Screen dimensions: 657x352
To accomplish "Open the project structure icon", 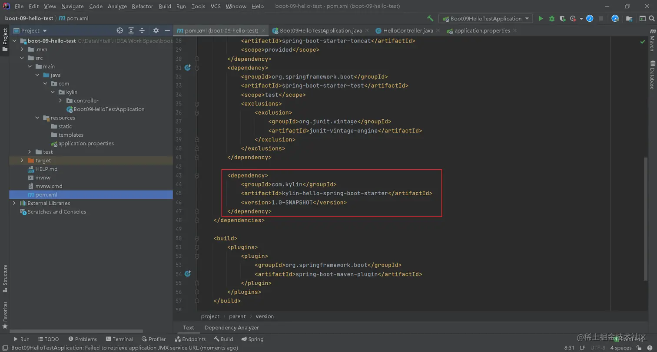I will pyautogui.click(x=629, y=19).
